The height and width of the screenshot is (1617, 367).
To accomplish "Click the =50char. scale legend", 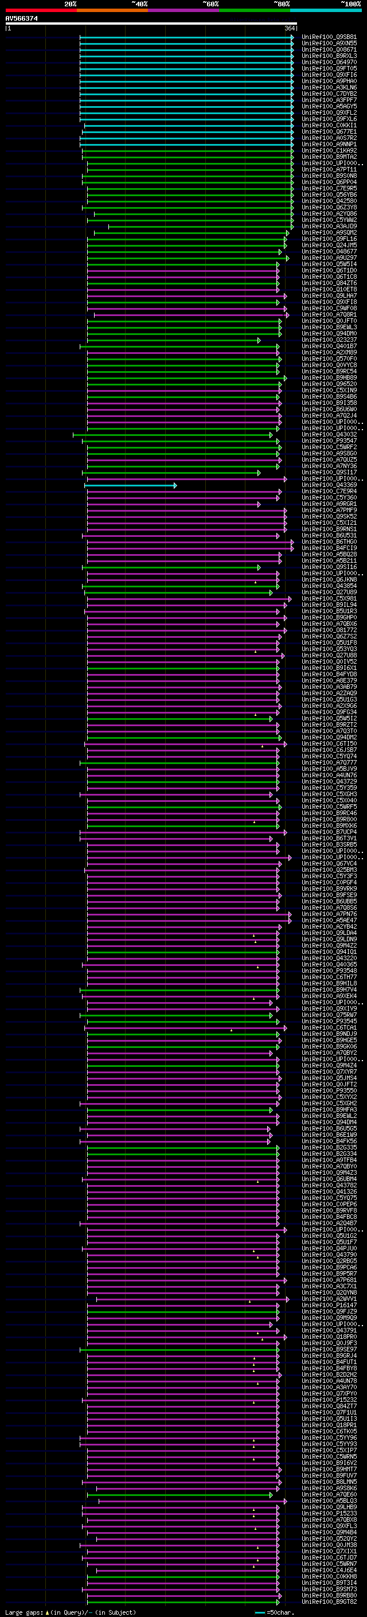I will click(275, 1612).
